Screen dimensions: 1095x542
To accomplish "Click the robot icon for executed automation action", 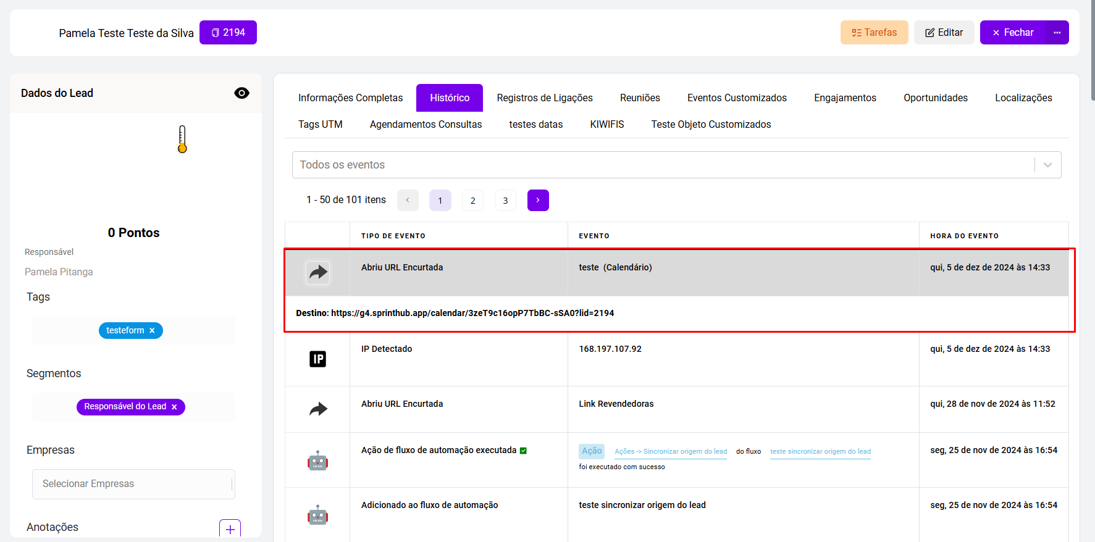I will click(x=317, y=461).
